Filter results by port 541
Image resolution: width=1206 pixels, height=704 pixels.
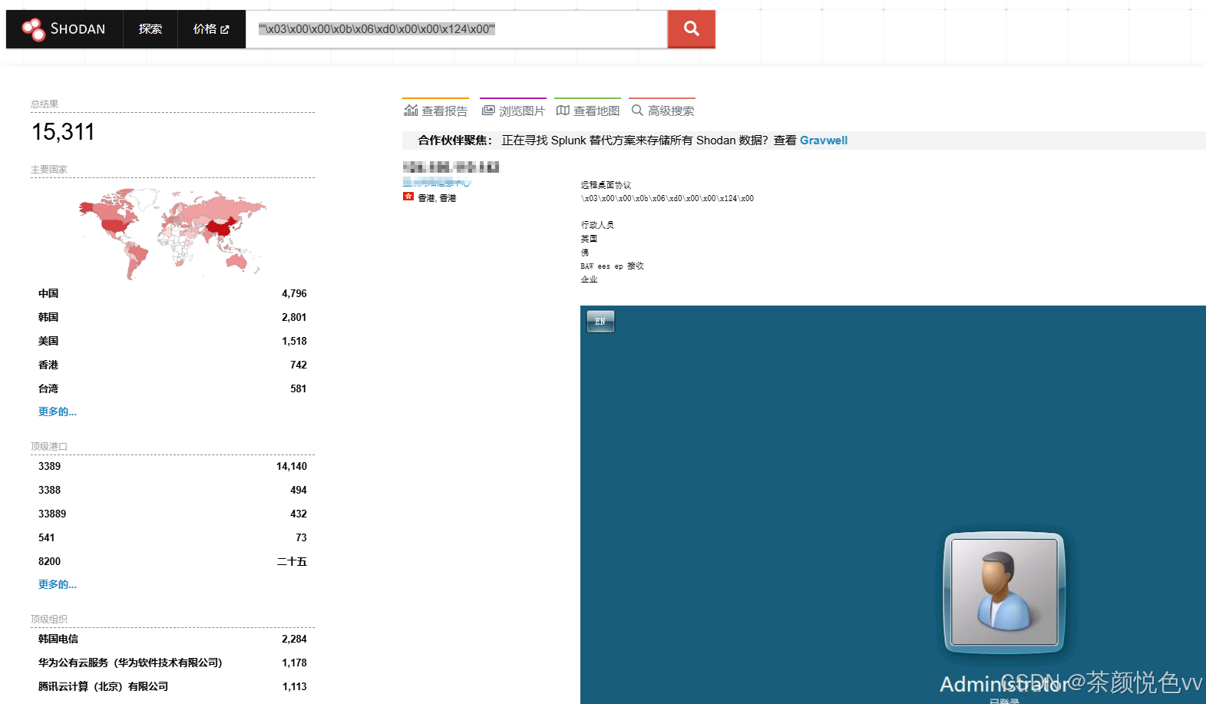[x=173, y=537]
